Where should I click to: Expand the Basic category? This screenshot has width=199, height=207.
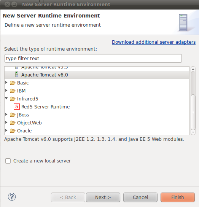pyautogui.click(x=6, y=83)
